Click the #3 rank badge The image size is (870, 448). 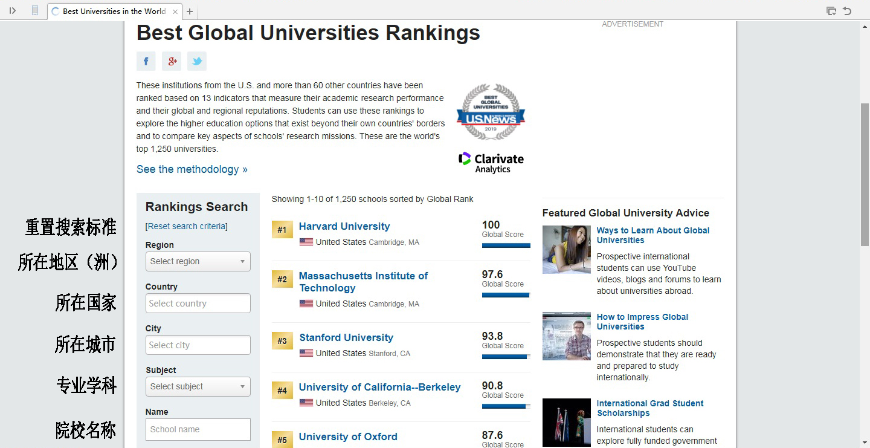click(282, 341)
